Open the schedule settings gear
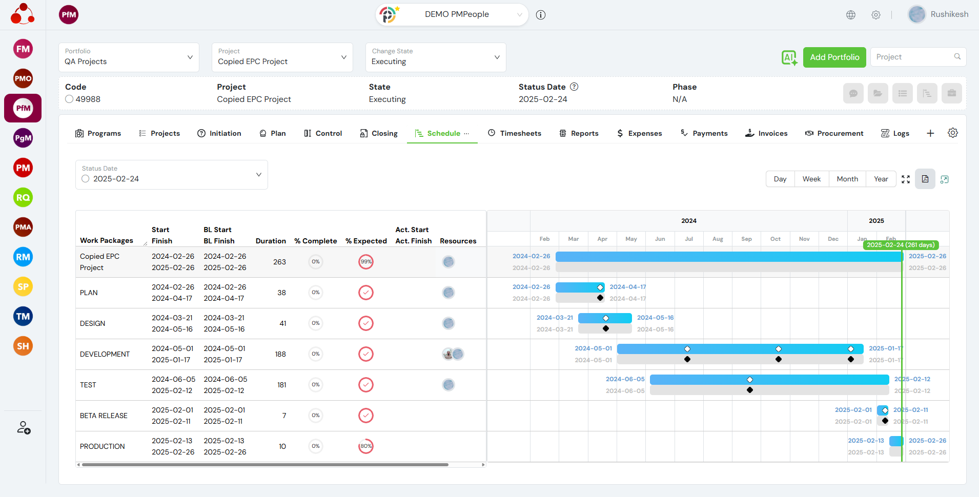Viewport: 979px width, 497px height. click(x=952, y=133)
